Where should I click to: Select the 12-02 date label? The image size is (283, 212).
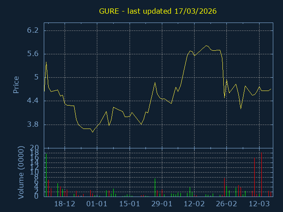pyautogui.click(x=194, y=204)
